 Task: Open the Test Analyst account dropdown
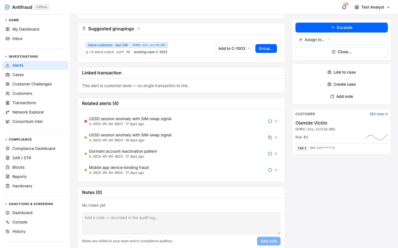coord(372,7)
